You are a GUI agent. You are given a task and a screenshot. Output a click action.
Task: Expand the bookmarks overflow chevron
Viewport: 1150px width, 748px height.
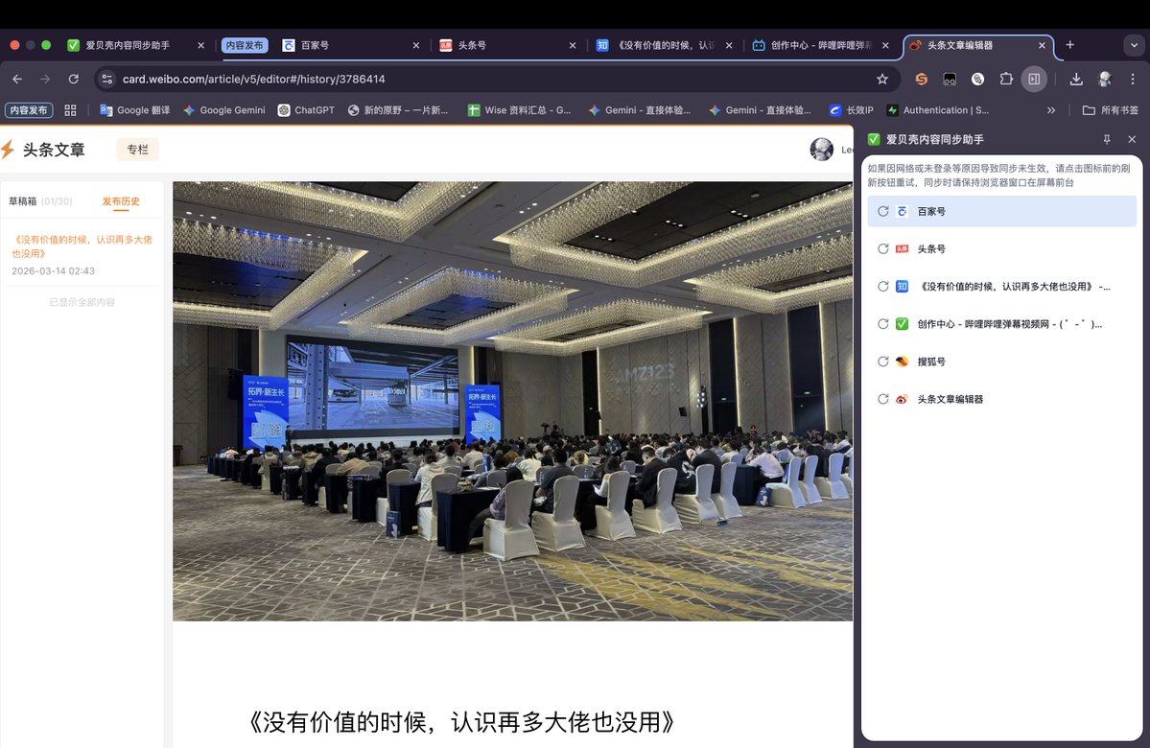click(x=1051, y=109)
